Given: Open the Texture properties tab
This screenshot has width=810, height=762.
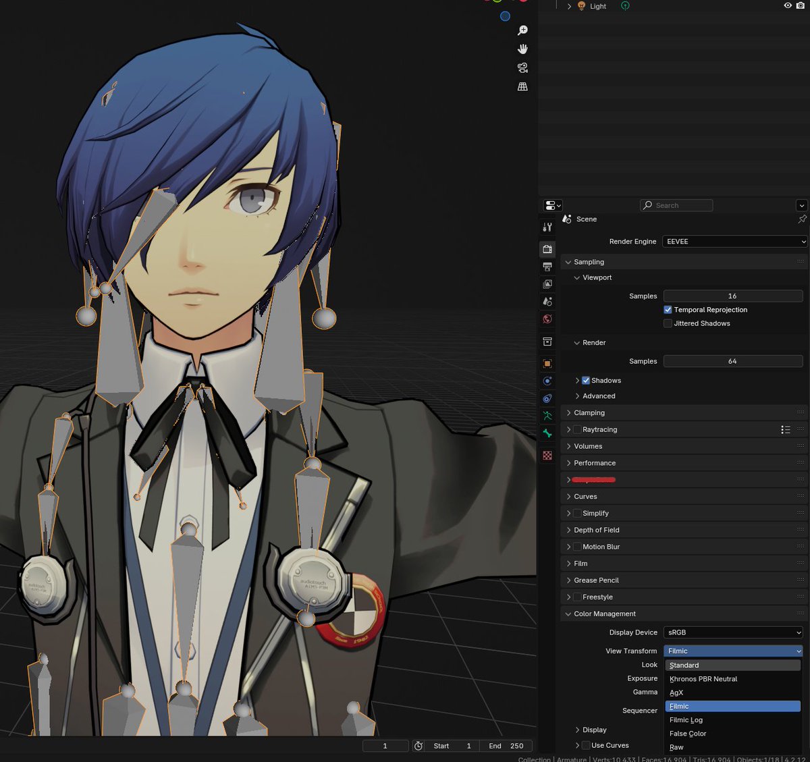Looking at the screenshot, I should click(547, 456).
